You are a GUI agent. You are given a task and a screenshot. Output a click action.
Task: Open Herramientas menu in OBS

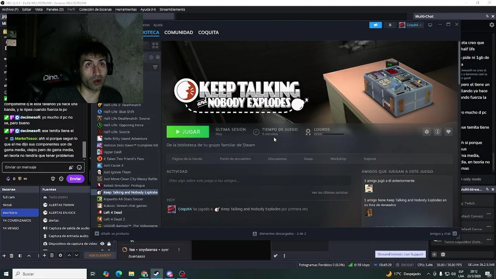[x=126, y=9]
